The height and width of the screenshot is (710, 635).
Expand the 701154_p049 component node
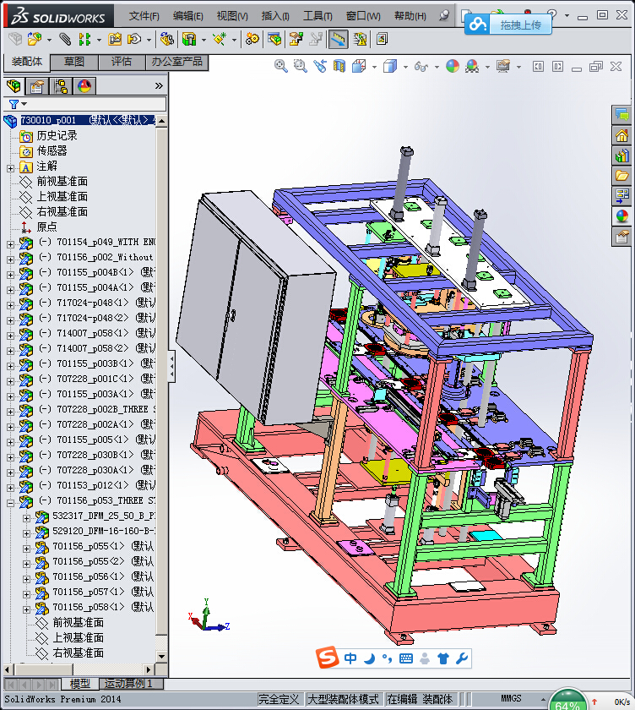click(x=10, y=244)
